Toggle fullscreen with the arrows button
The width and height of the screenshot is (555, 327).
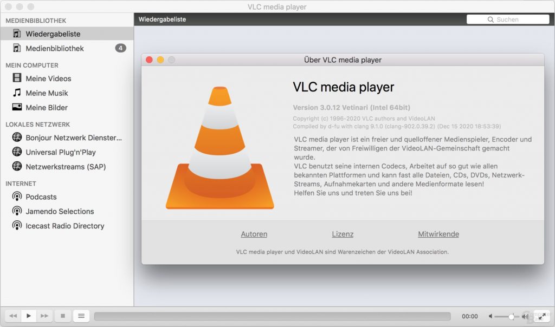(x=542, y=316)
